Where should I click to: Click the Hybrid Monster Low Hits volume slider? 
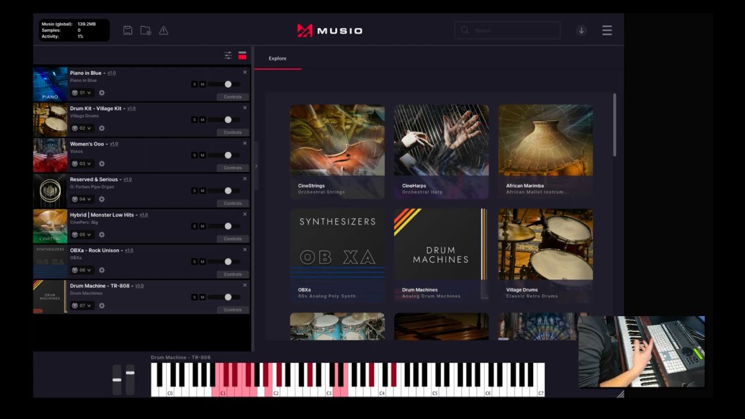point(225,226)
